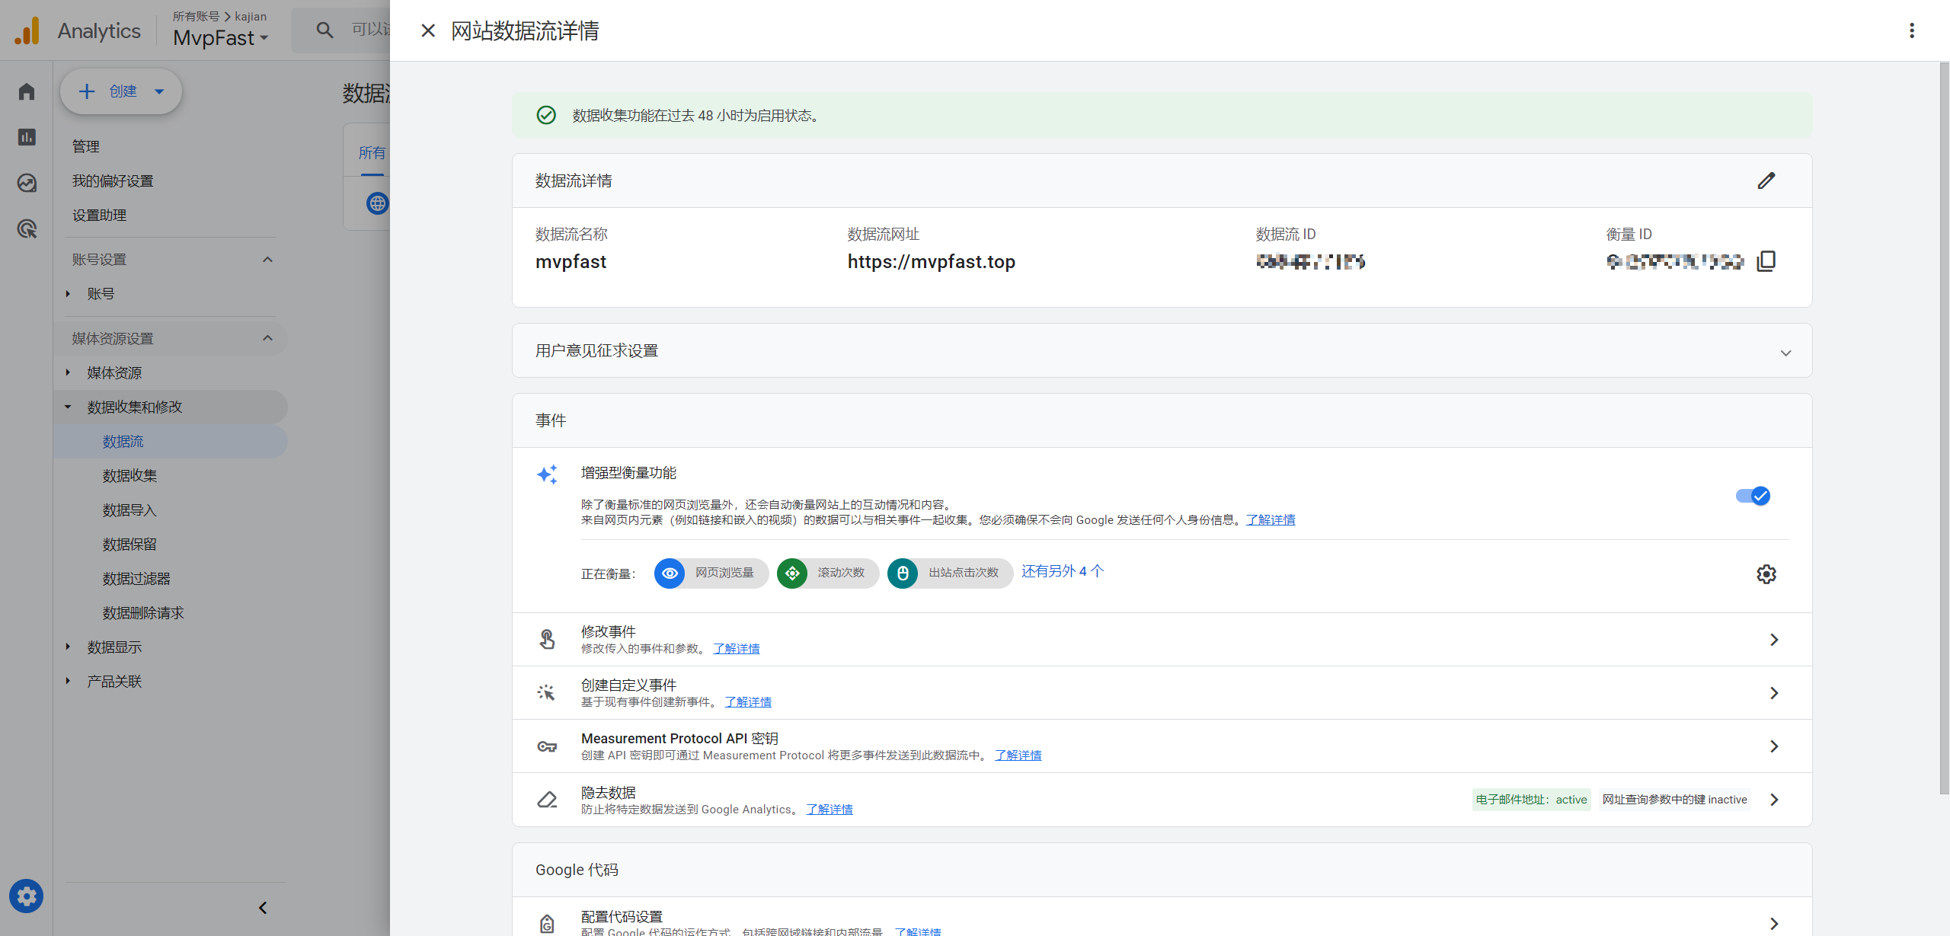The image size is (1950, 936).
Task: Show 还有另外 4 个 measurement types
Action: (1062, 570)
